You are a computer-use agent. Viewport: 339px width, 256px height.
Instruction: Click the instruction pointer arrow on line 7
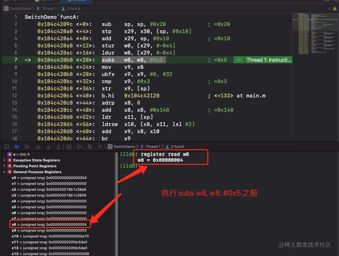(x=28, y=60)
